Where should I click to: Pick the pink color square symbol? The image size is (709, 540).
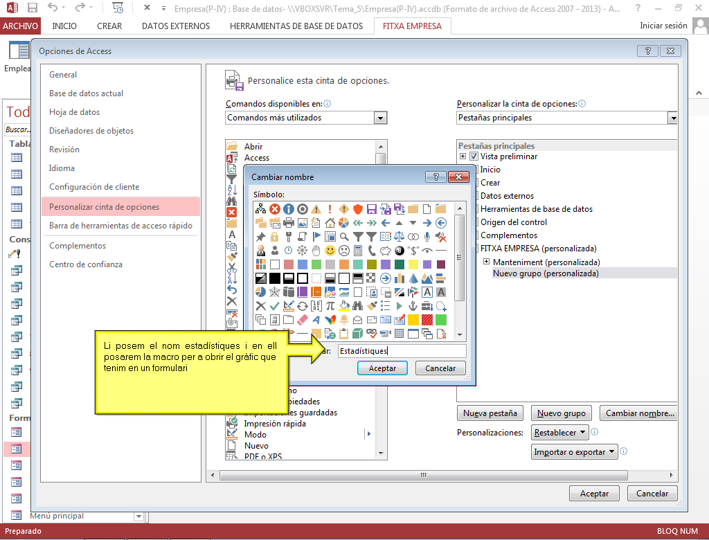click(289, 264)
